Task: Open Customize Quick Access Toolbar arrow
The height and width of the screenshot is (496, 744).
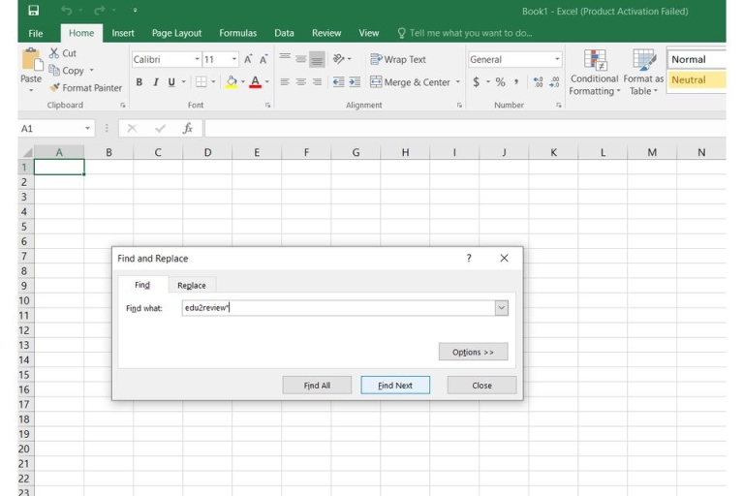Action: [x=135, y=10]
